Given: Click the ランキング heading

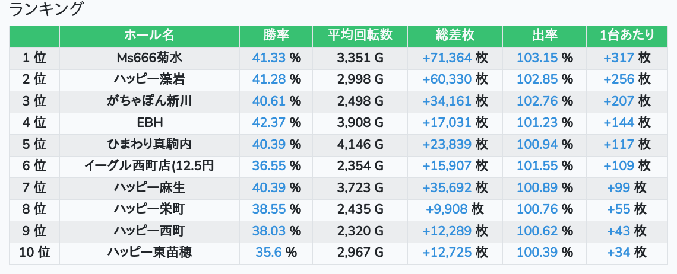Looking at the screenshot, I should (46, 9).
